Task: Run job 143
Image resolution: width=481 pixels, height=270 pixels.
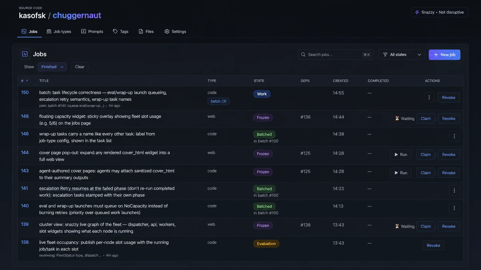Action: coord(401,173)
